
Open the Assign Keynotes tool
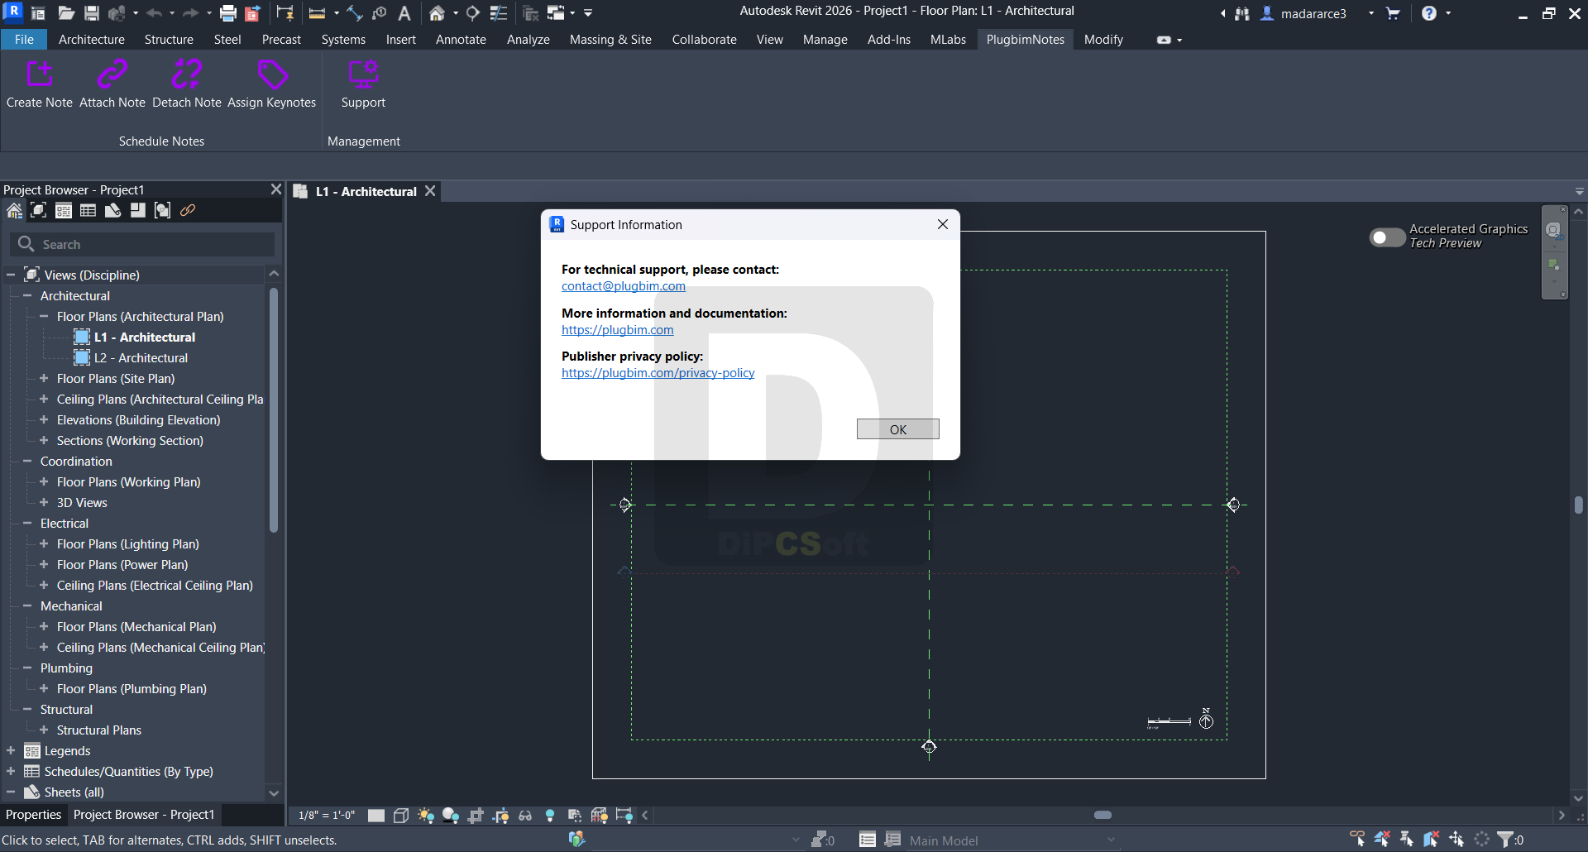pyautogui.click(x=272, y=84)
